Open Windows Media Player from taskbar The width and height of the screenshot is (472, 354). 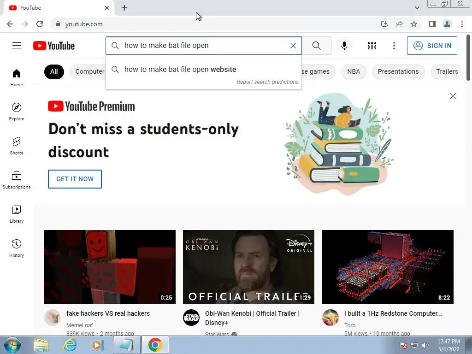click(97, 345)
